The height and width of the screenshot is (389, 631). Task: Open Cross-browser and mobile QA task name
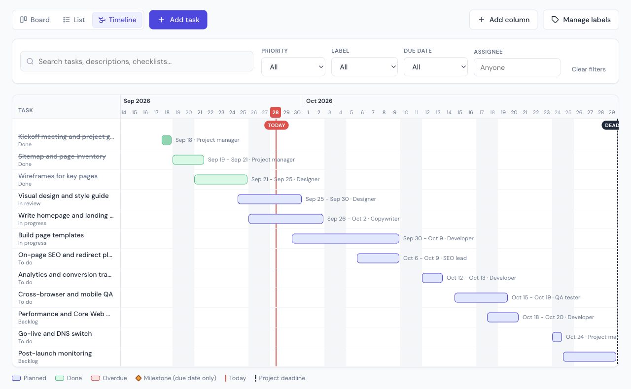pyautogui.click(x=66, y=294)
